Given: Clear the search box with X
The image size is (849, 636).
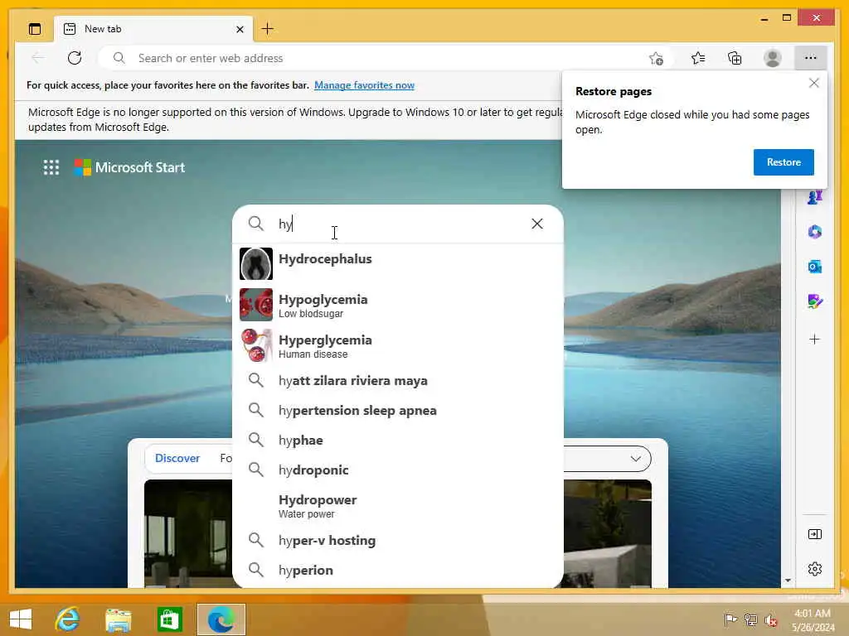Looking at the screenshot, I should 537,224.
